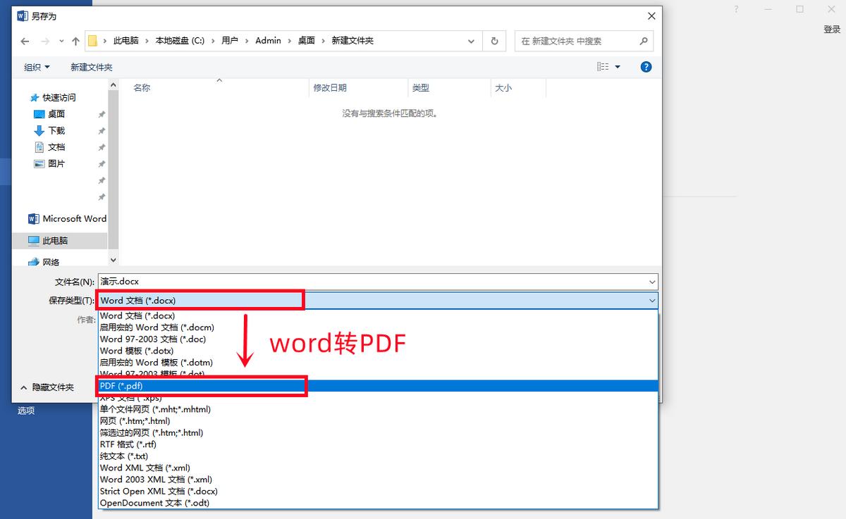
Task: Click the back navigation arrow
Action: click(x=25, y=41)
